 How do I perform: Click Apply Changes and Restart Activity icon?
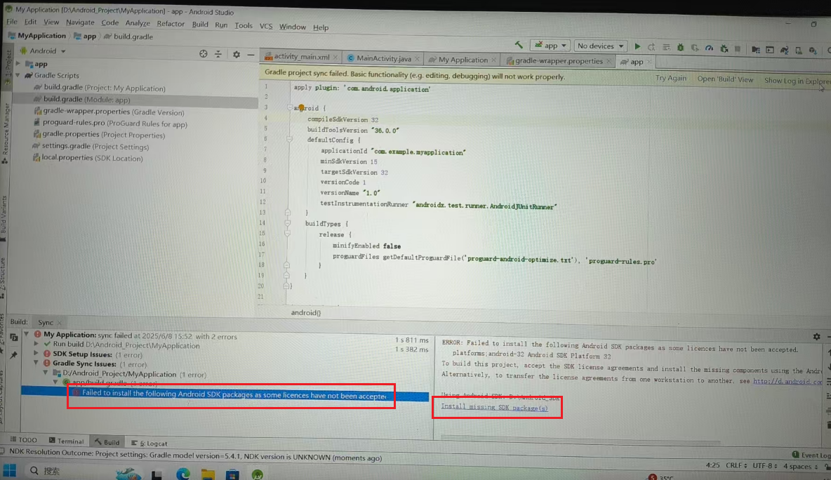pos(651,47)
